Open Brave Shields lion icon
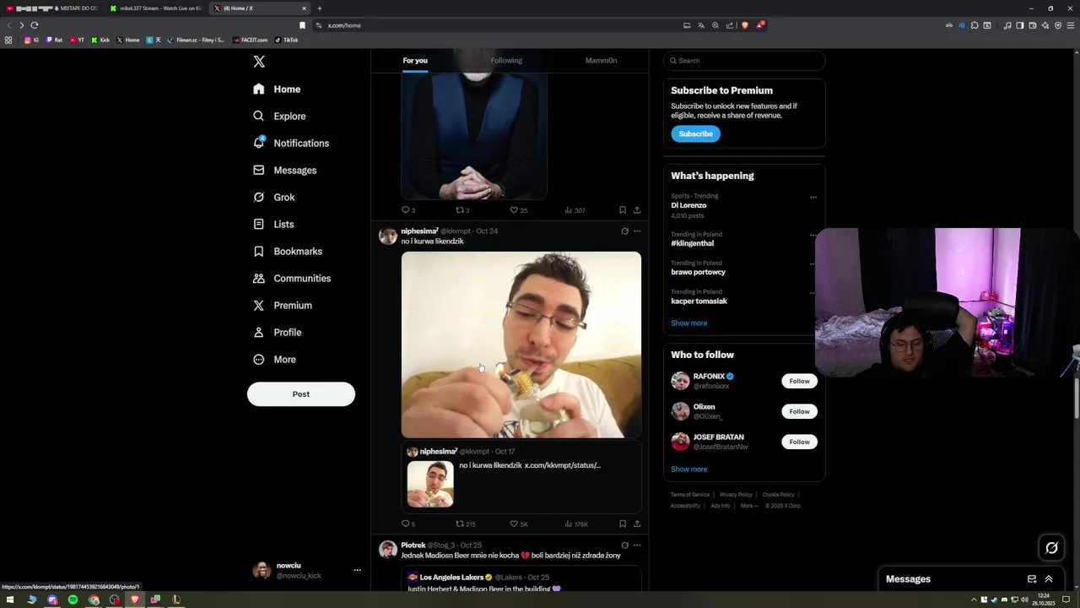 744,25
